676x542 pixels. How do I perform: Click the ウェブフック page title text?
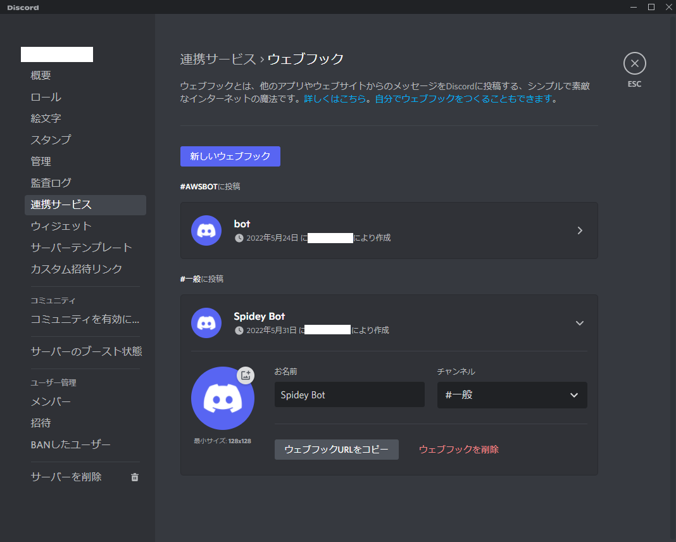306,59
